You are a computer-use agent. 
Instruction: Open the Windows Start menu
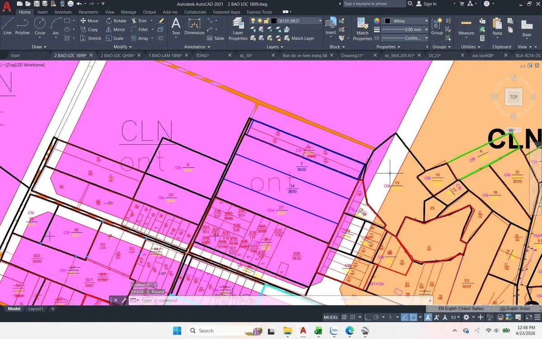(x=177, y=330)
